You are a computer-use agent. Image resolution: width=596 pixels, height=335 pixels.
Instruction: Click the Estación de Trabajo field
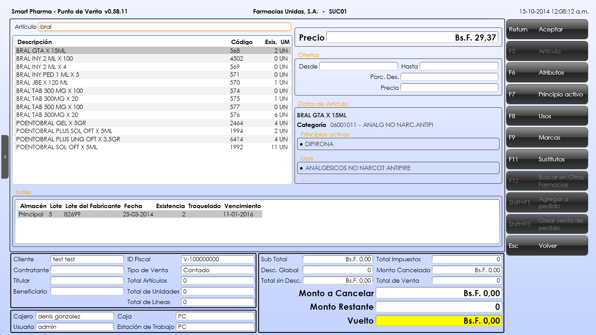[215, 327]
